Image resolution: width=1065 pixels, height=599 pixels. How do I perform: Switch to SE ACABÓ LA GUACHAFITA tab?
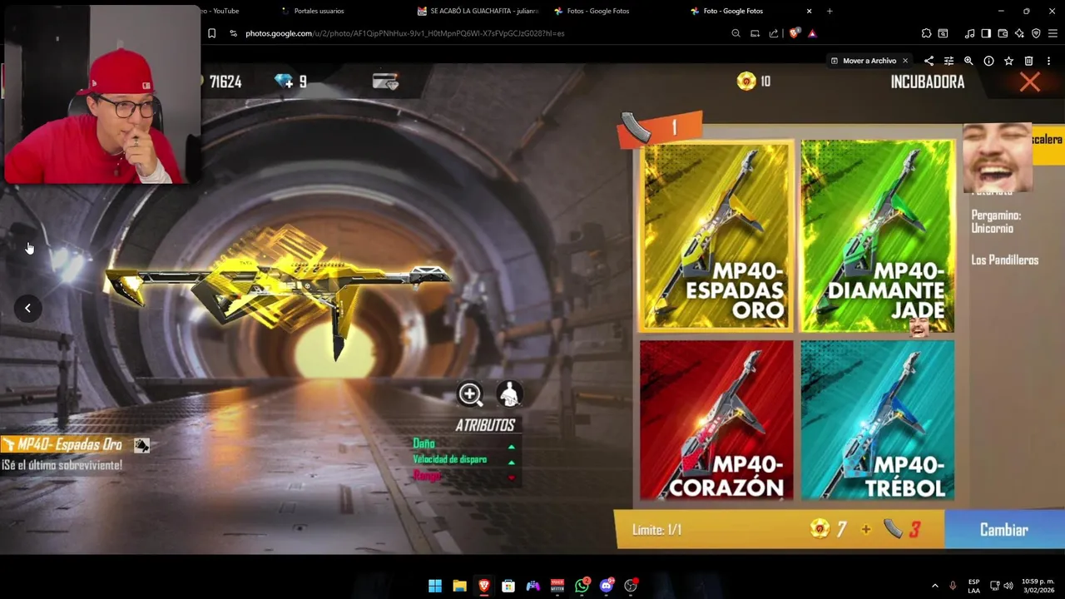click(478, 11)
